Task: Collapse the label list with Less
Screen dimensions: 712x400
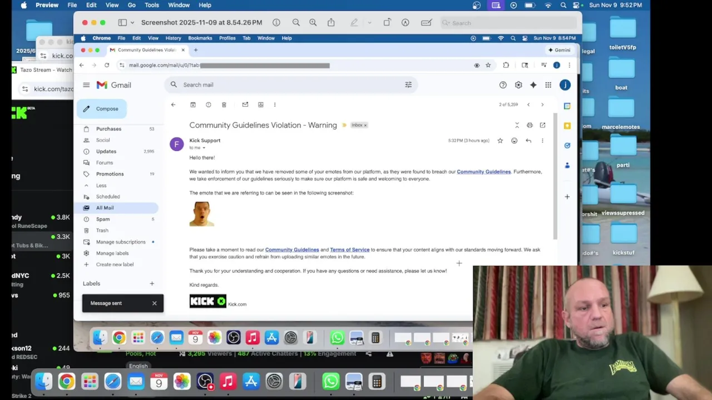Action: click(101, 185)
